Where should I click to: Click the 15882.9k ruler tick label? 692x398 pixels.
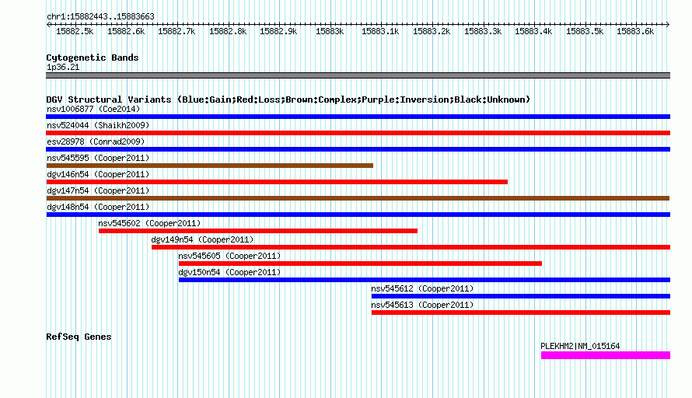click(278, 31)
